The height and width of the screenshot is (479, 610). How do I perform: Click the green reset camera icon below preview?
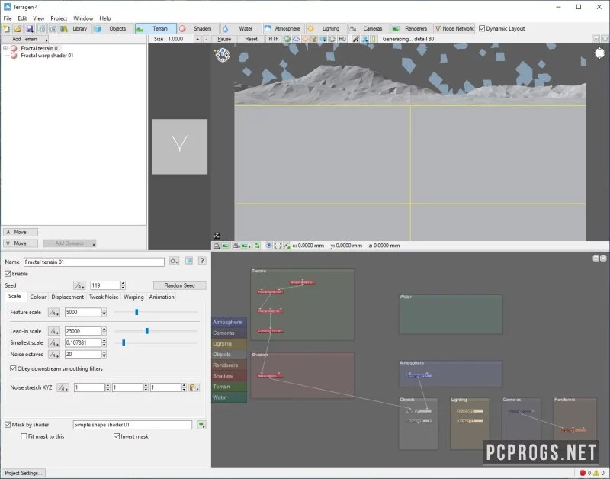click(257, 246)
